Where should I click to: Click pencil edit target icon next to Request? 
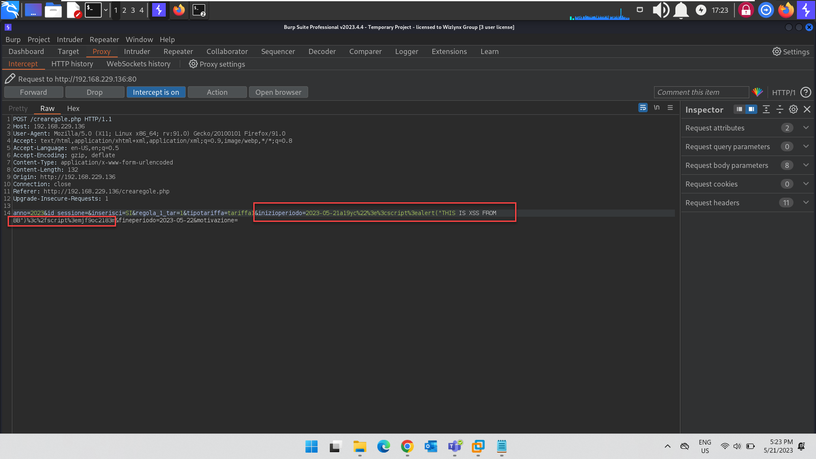pyautogui.click(x=10, y=79)
